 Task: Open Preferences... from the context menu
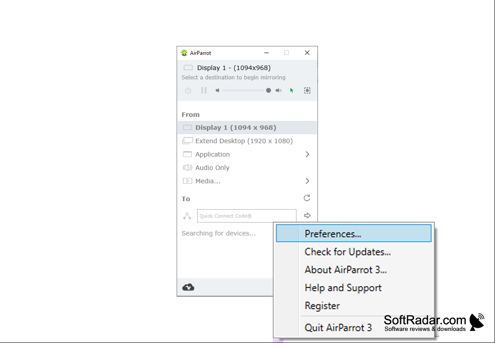tap(354, 233)
